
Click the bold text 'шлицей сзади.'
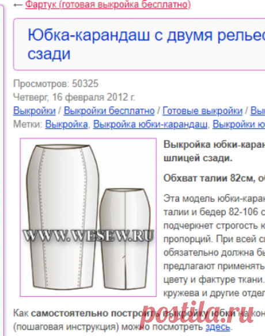point(198,158)
